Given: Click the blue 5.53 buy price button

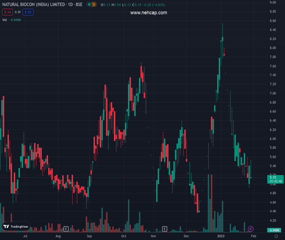Looking at the screenshot, I should point(28,12).
